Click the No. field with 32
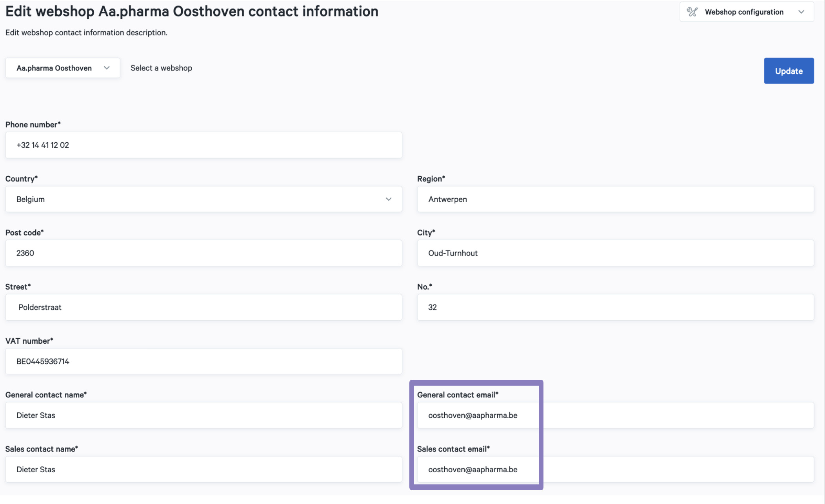Screen dimensions: 825x504 (x=615, y=307)
